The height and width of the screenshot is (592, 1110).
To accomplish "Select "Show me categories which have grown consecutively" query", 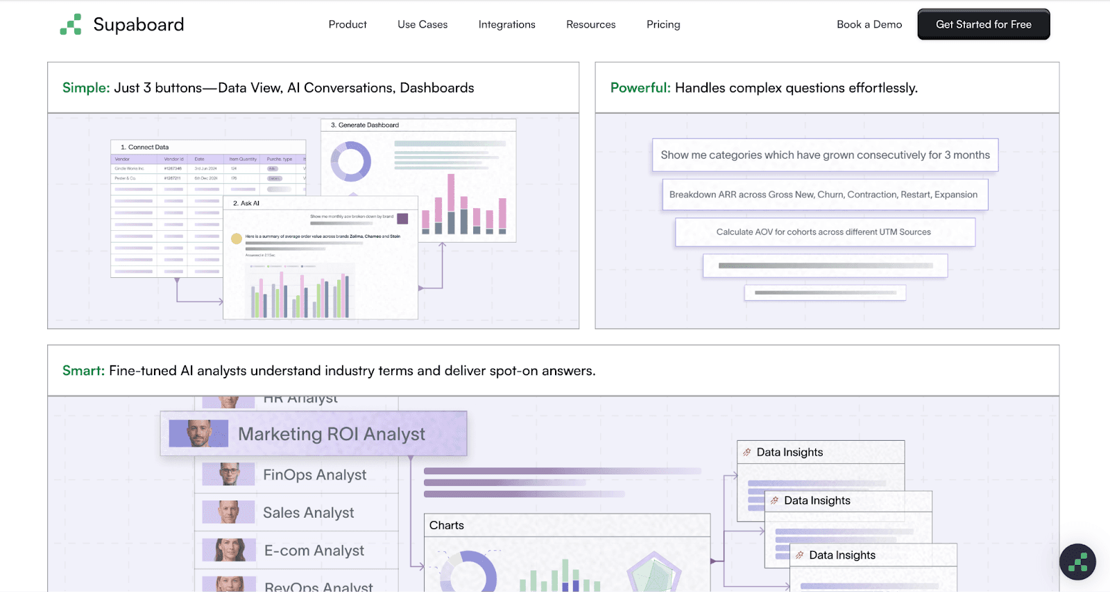I will tap(825, 155).
